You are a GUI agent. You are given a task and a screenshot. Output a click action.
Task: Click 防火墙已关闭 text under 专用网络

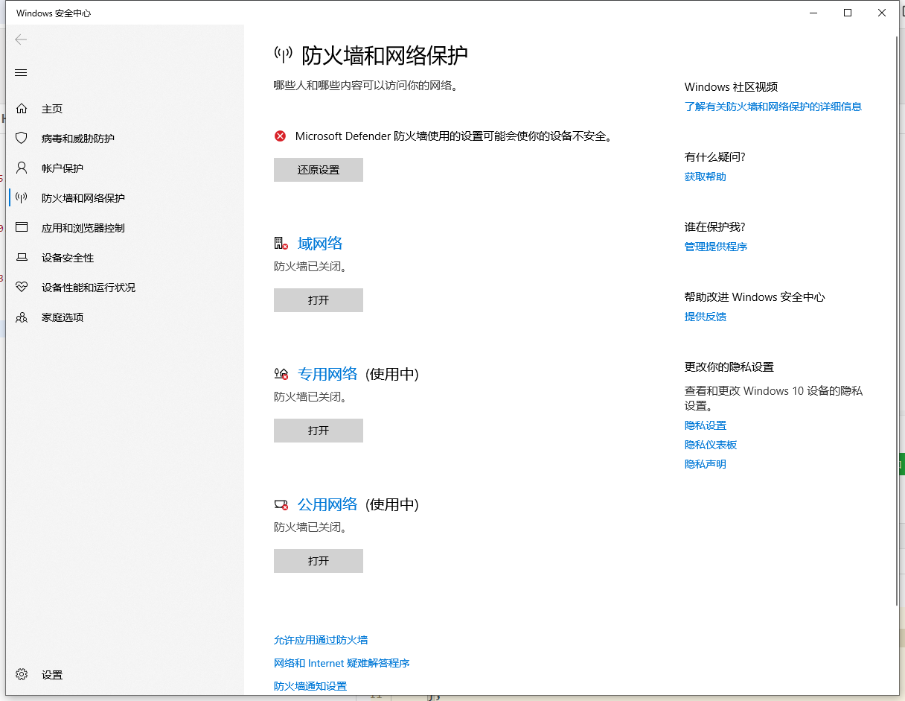[x=311, y=396]
